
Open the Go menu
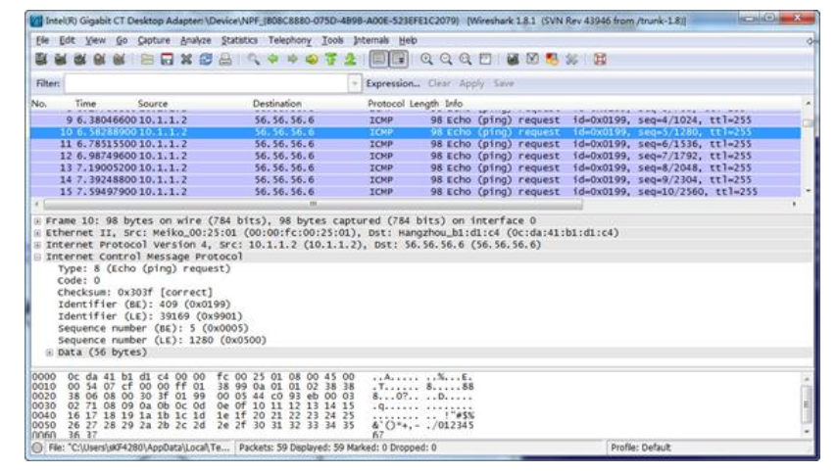click(x=122, y=40)
